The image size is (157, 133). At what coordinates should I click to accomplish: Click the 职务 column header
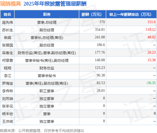[x=47, y=14]
